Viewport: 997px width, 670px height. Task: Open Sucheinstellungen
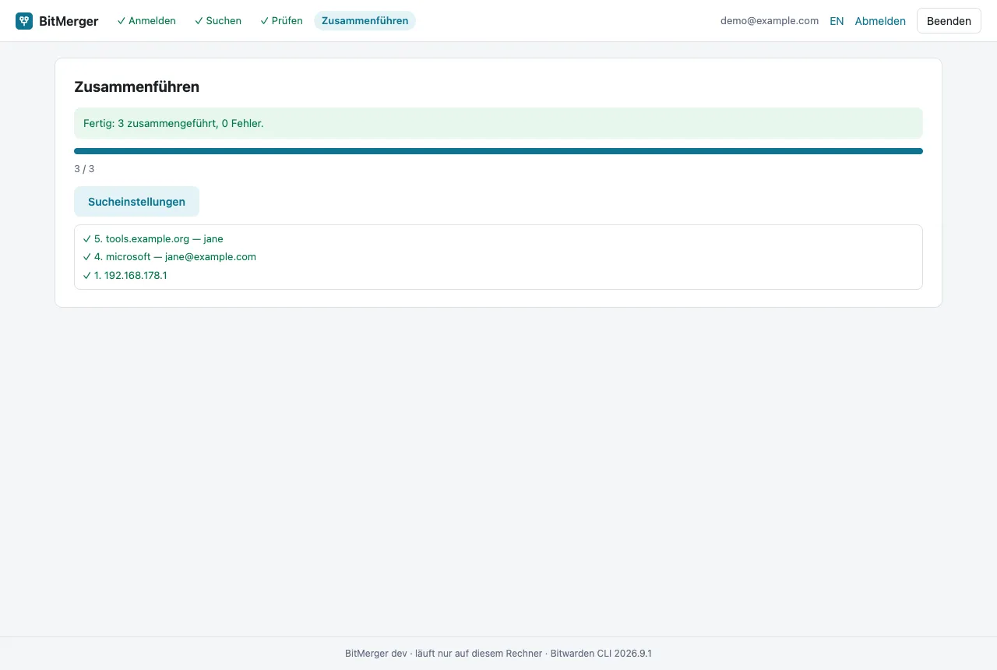pyautogui.click(x=136, y=202)
